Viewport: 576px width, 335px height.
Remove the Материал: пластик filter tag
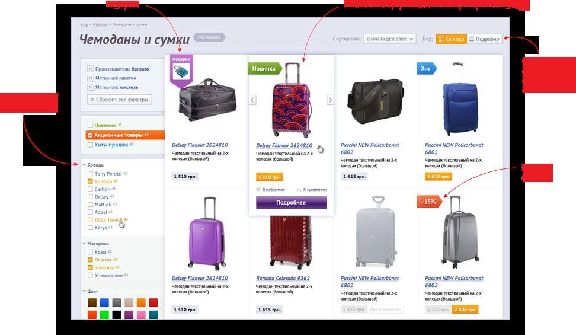(90, 78)
